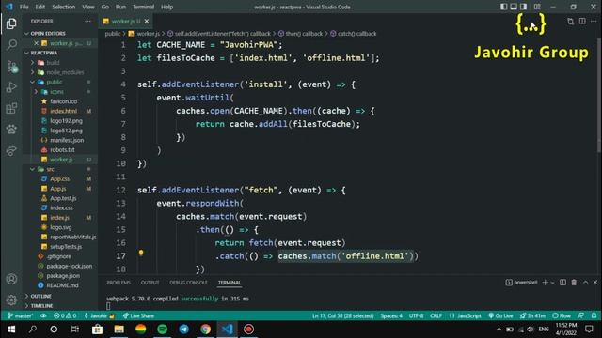
Task: Open the Manage gear icon
Action: [x=11, y=300]
